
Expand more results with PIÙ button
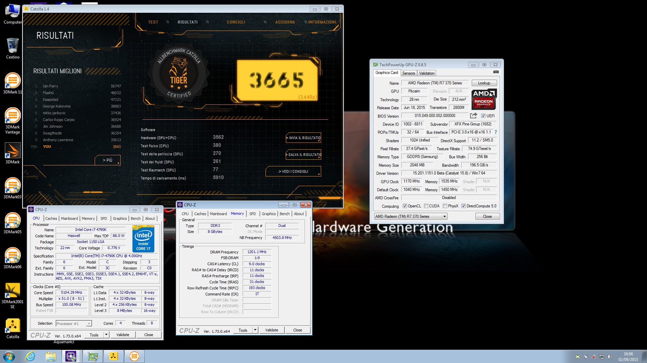107,160
